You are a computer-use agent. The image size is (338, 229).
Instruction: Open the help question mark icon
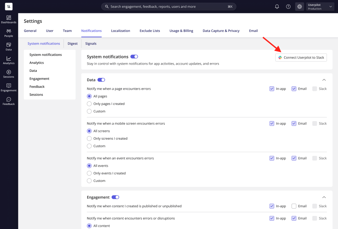click(288, 7)
